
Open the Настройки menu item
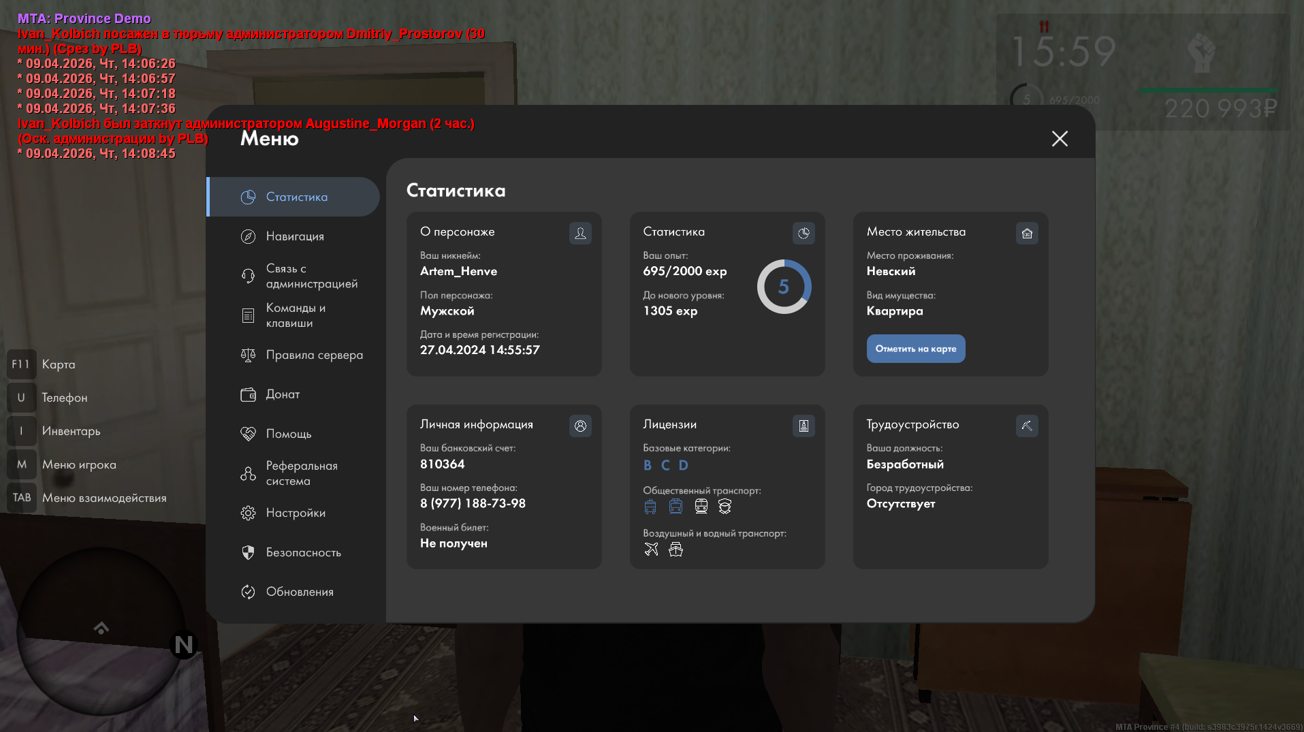point(295,513)
